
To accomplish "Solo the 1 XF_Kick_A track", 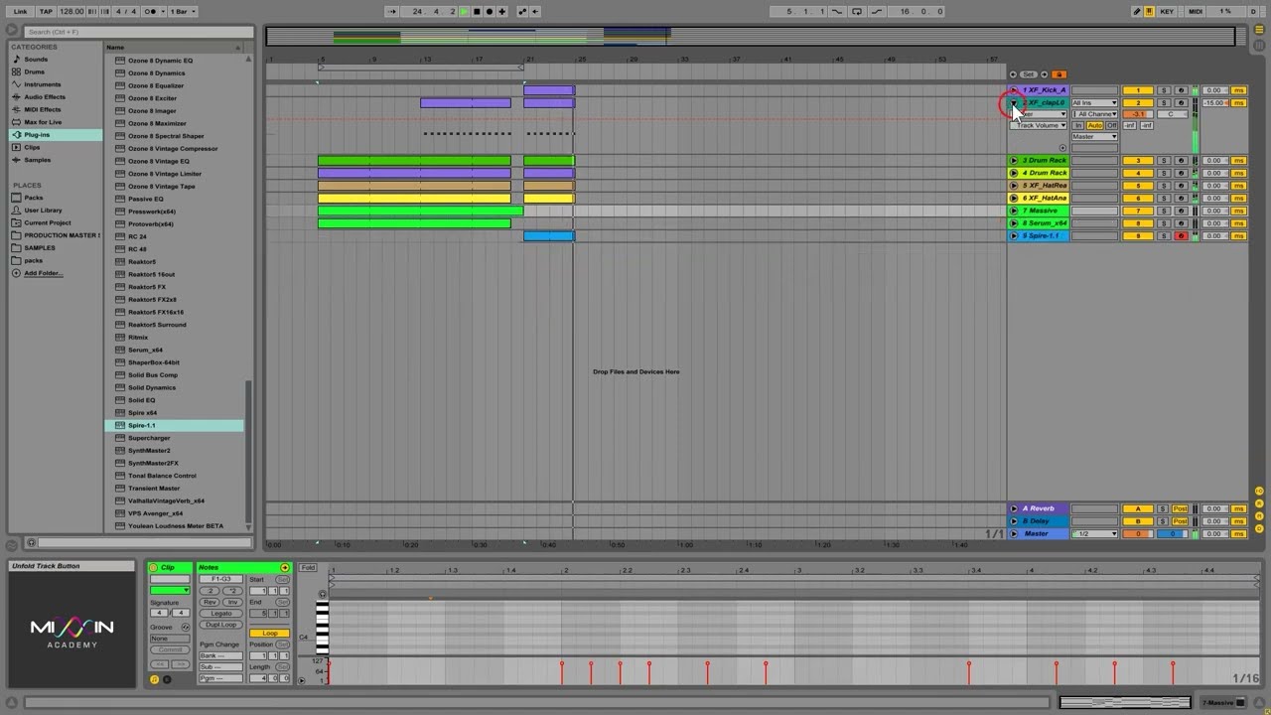I will (x=1164, y=90).
